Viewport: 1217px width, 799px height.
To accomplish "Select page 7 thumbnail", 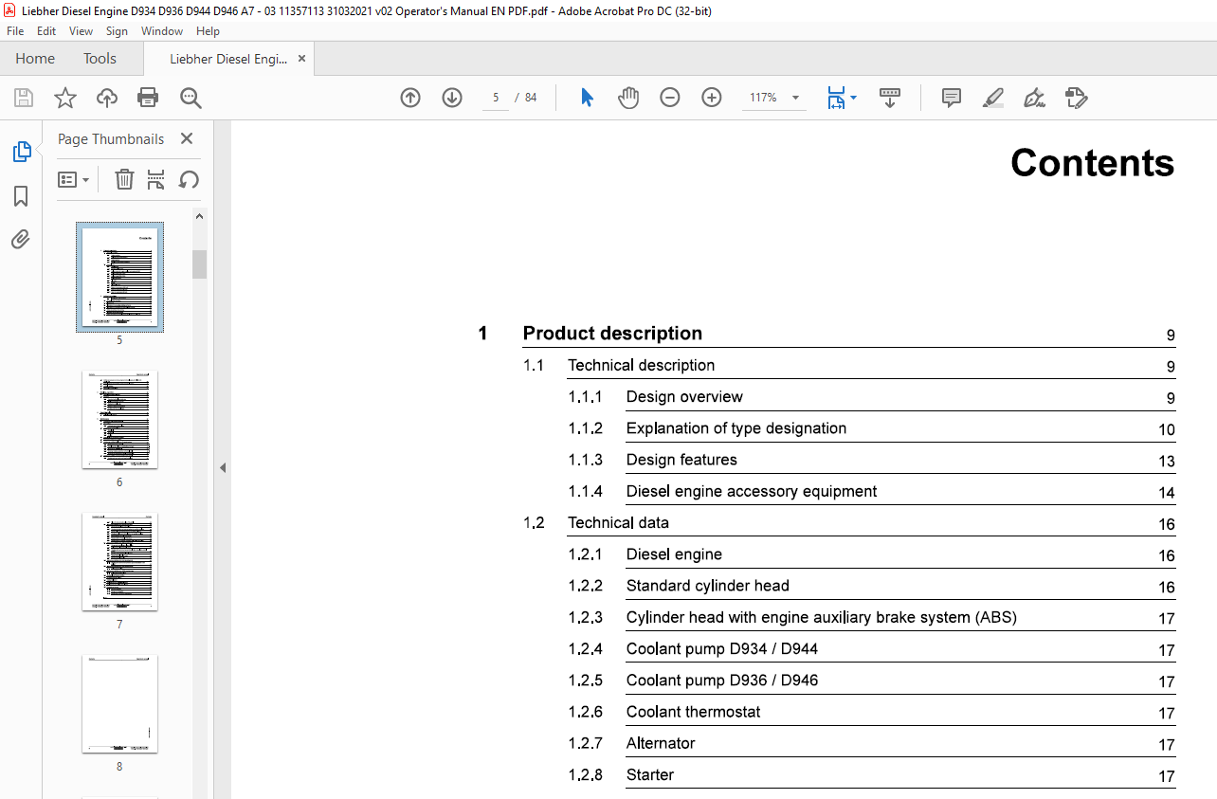I will pyautogui.click(x=119, y=562).
